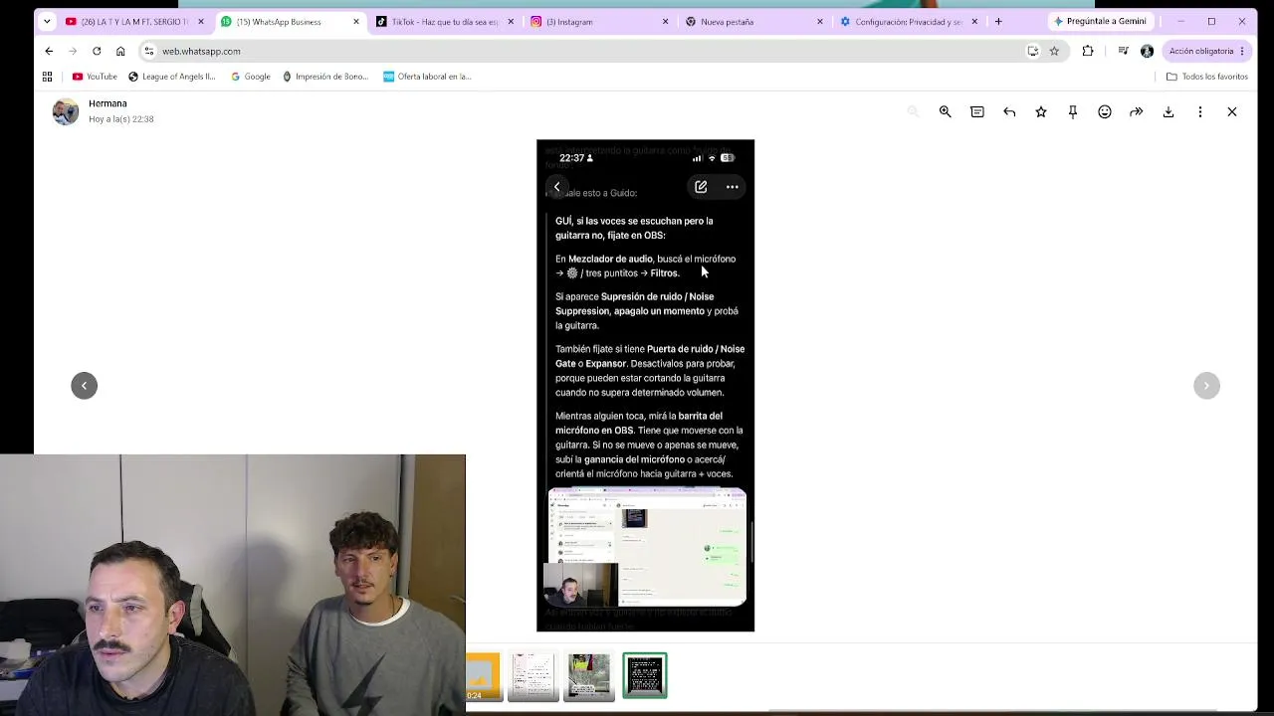React with the emoji smiley icon
This screenshot has height=716, width=1274.
(x=1105, y=112)
